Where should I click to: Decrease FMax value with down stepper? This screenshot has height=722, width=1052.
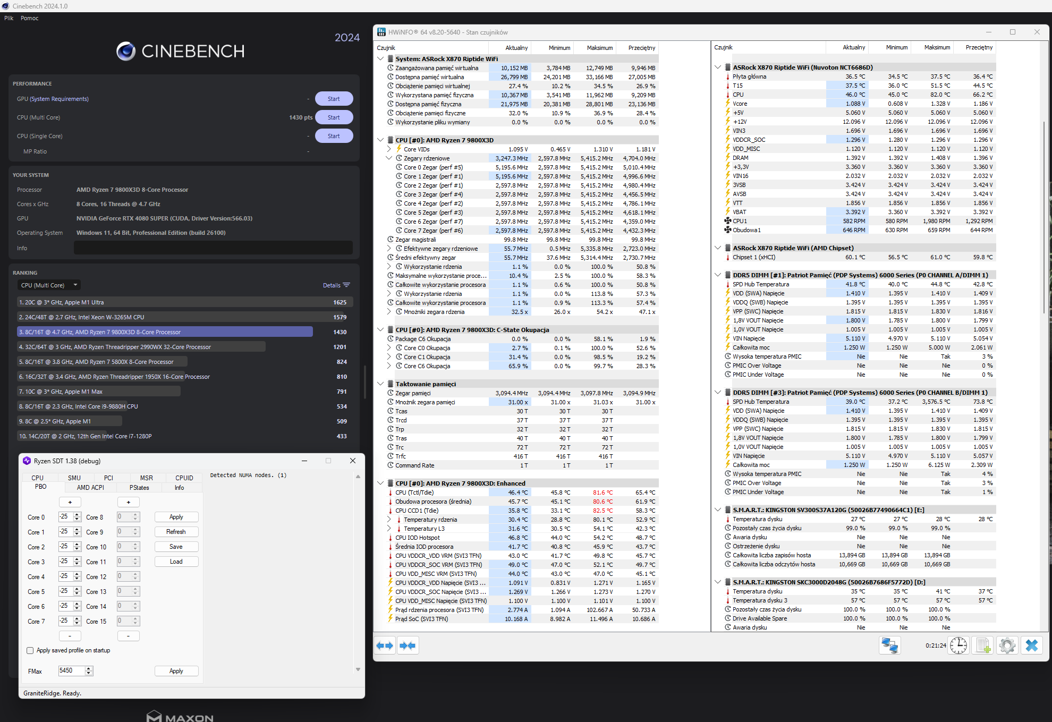point(89,673)
